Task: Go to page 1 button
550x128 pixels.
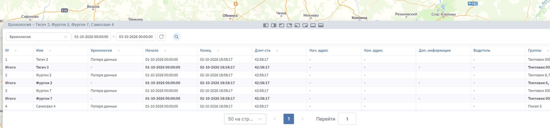Action: (x=289, y=119)
